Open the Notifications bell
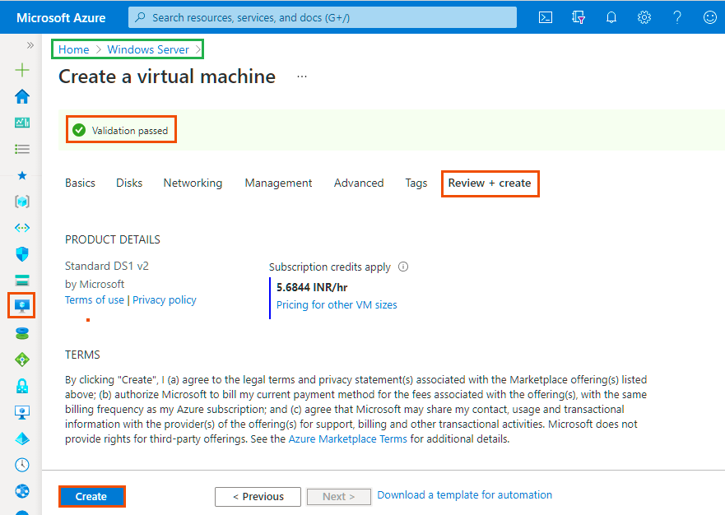 coord(611,17)
